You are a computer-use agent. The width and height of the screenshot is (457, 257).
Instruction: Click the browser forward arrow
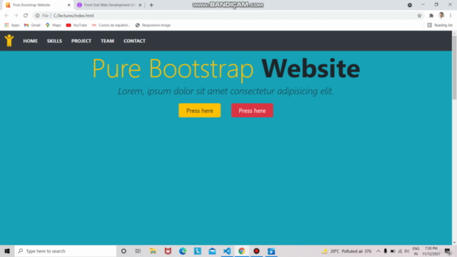[x=16, y=16]
